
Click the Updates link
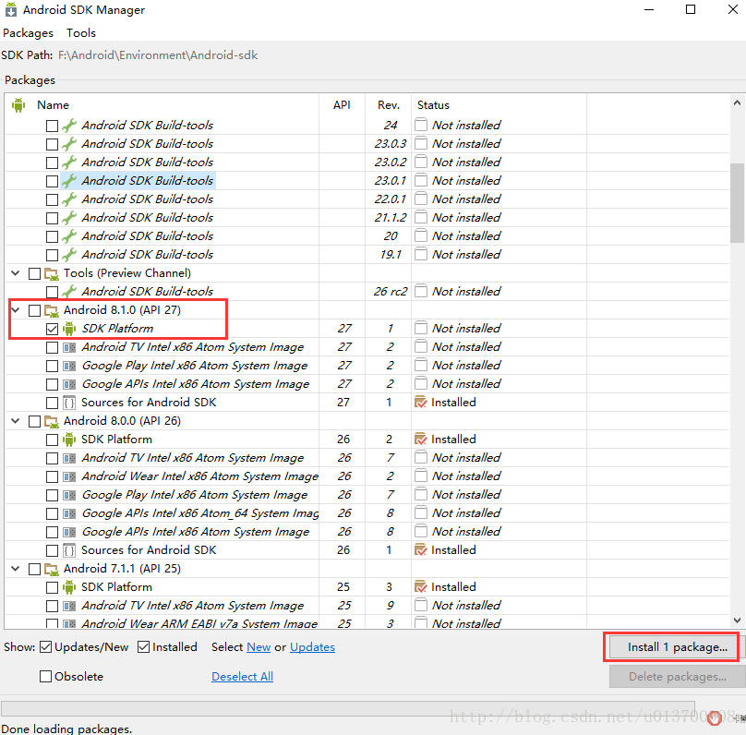click(313, 647)
